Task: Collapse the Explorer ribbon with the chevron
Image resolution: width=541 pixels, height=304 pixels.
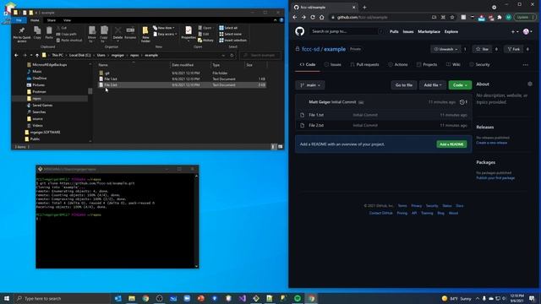Action: tap(275, 20)
